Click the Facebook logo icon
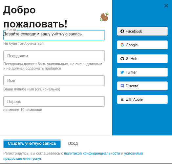The width and height of the screenshot is (172, 164). pos(122,31)
